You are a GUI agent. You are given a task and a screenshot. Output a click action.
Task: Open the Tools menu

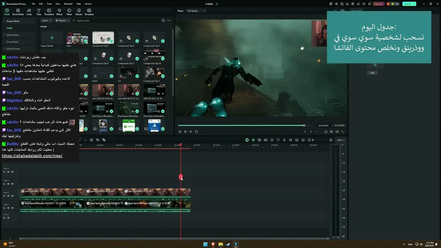(x=49, y=4)
